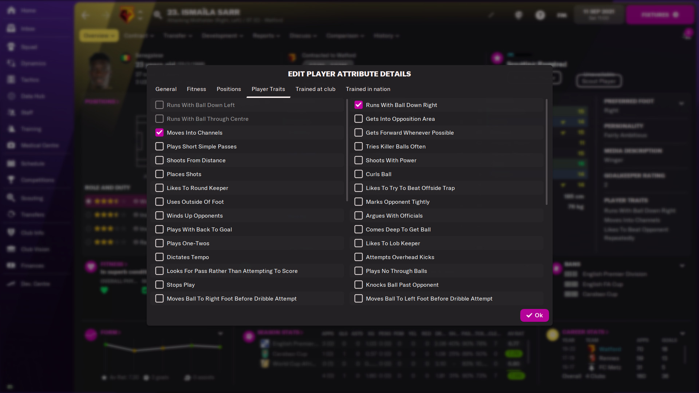Select the Positions attribute tab
The height and width of the screenshot is (393, 699).
pos(229,89)
